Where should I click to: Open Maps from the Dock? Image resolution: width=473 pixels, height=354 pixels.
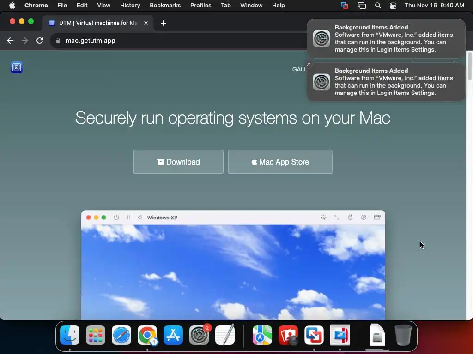(262, 335)
